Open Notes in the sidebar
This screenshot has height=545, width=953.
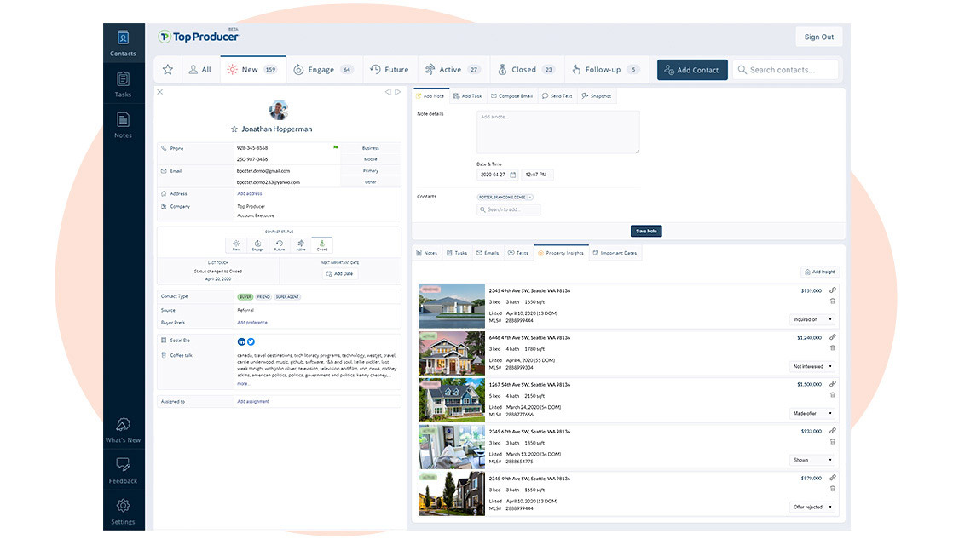(x=123, y=125)
